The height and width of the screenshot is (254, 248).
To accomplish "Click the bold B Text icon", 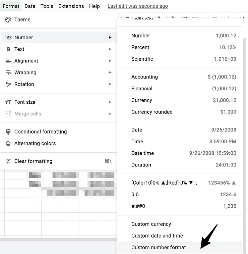I will [8, 49].
